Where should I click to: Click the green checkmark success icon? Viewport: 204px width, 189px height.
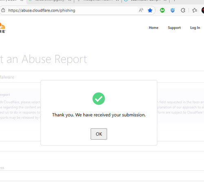point(99,99)
